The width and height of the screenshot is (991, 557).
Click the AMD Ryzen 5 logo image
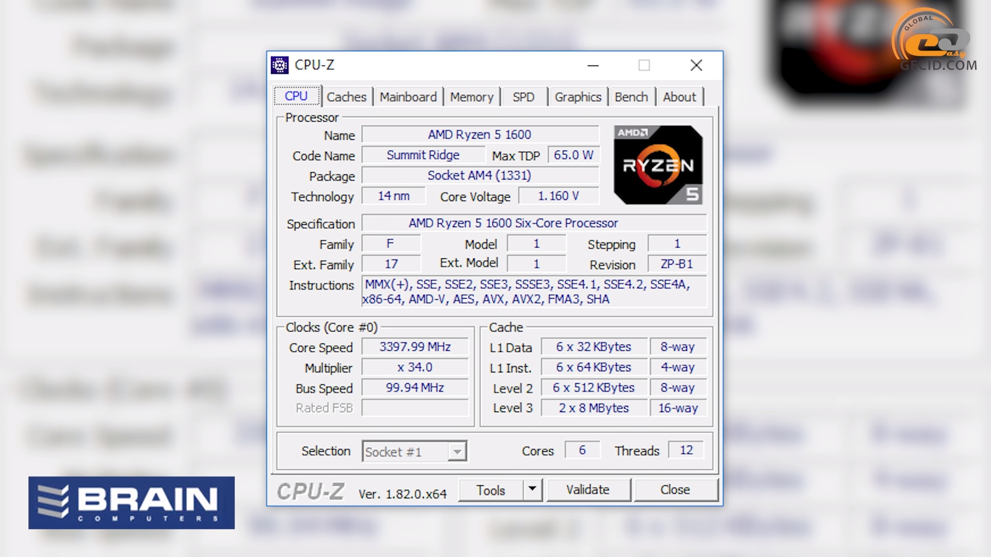(658, 165)
